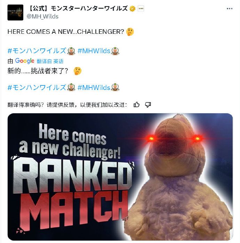Viewport: 240px width, 243px height.
Task: Click the small affiliate badge beside verified
Action: coord(141,8)
